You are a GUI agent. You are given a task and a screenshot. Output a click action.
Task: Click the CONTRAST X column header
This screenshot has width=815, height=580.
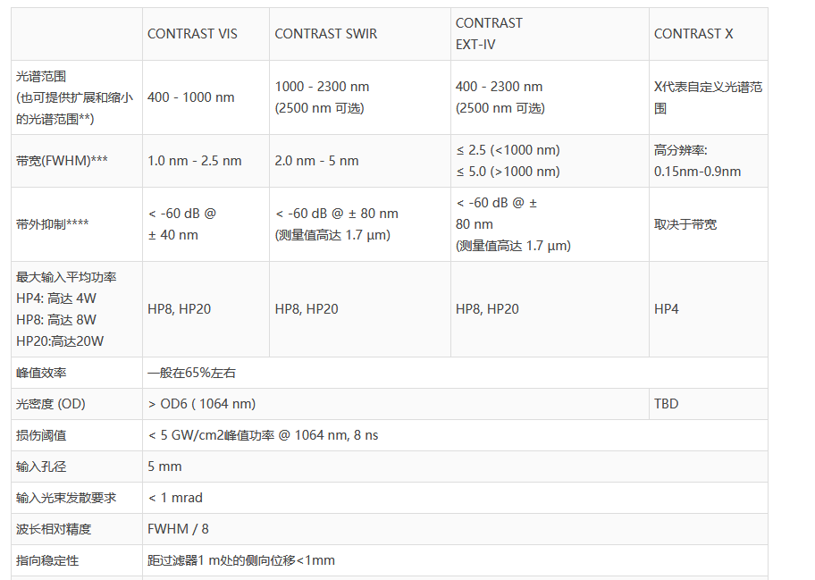coord(693,34)
